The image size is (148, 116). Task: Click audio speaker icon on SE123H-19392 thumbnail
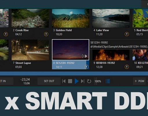[x=85, y=56]
